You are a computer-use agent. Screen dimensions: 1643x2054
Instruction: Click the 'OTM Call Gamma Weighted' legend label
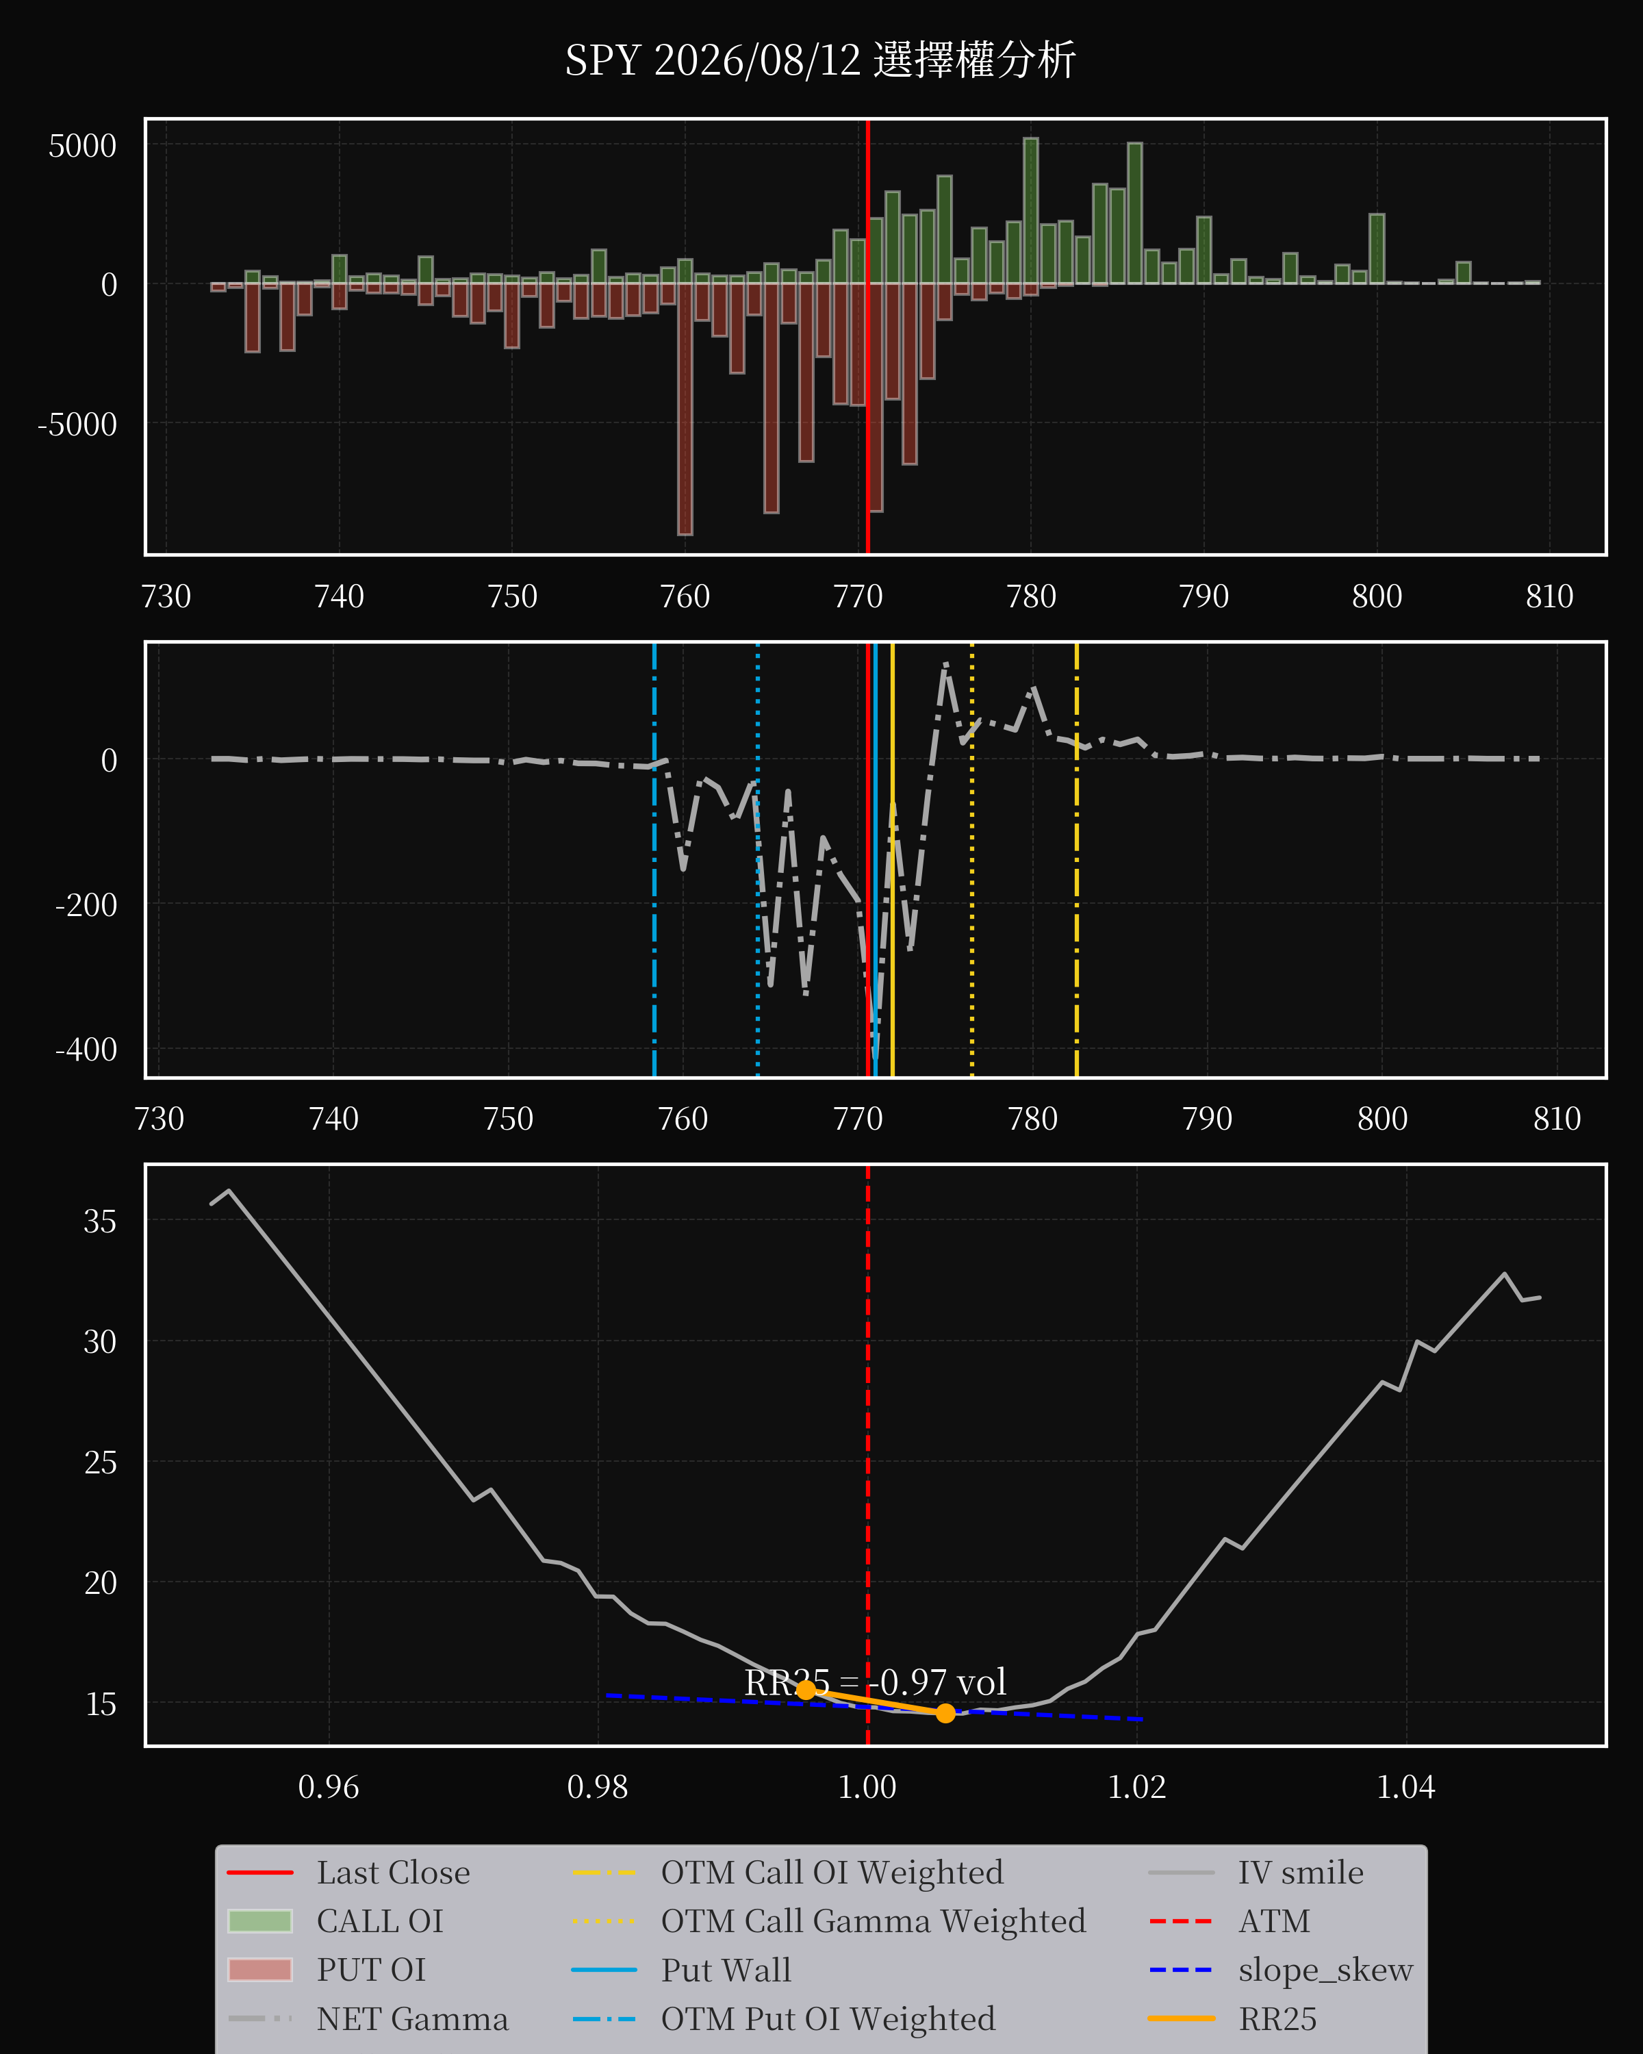[x=874, y=1920]
